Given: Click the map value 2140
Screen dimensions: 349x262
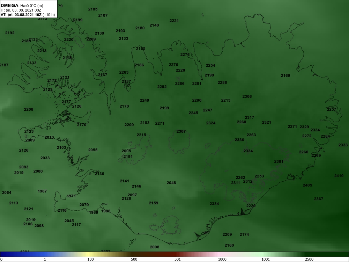Looking at the screenshot, I should 154,25.
